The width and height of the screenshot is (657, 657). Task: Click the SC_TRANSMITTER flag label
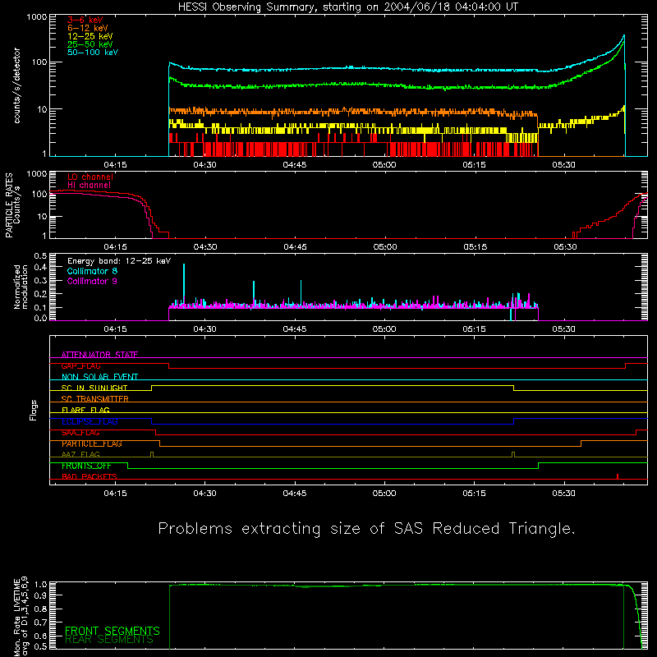(x=95, y=399)
